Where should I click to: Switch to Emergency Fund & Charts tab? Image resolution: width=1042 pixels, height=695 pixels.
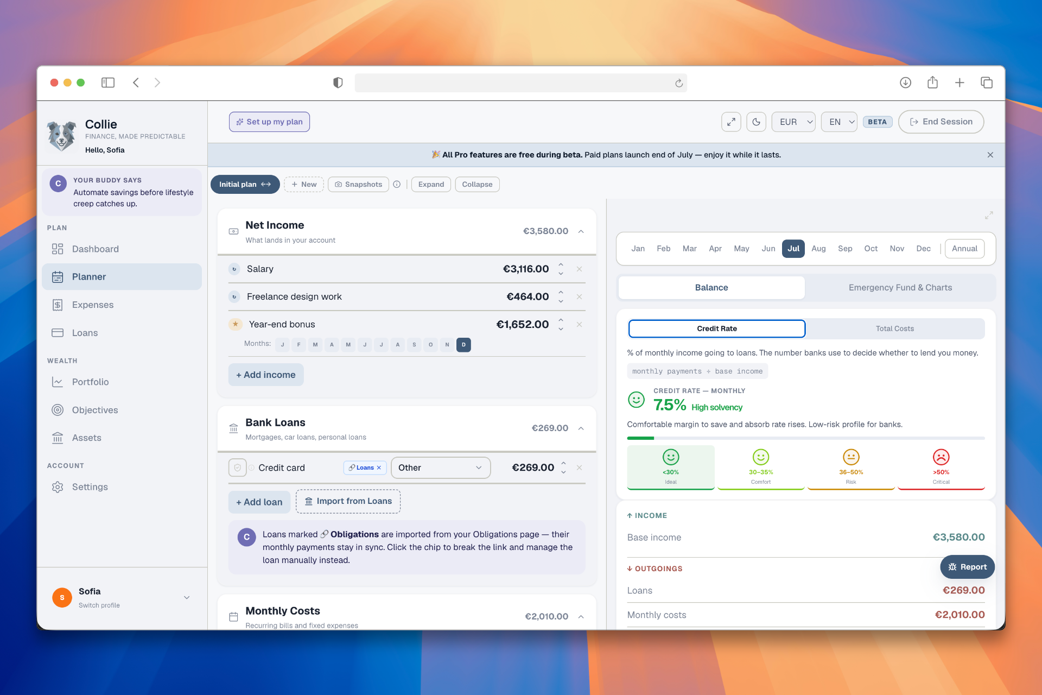[900, 288]
